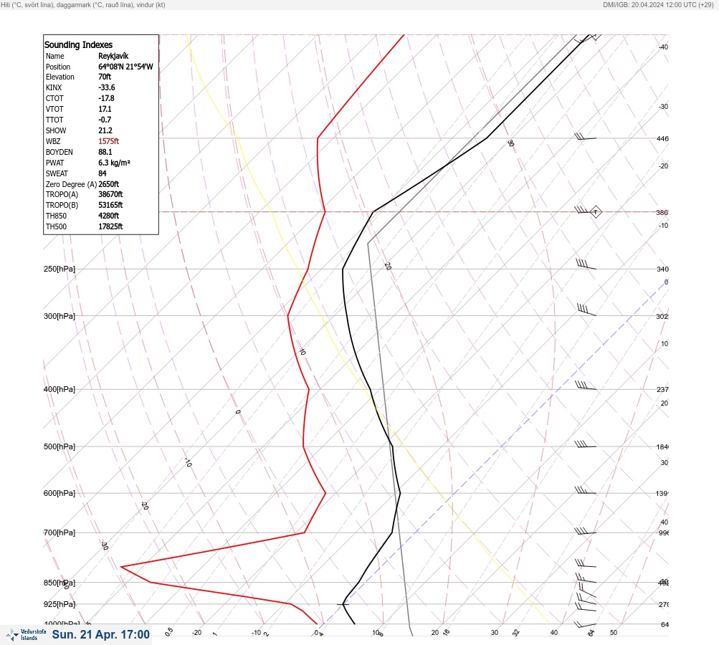Viewport: 719px width, 645px height.
Task: Click the Elevation value '70ft'
Action: tap(105, 77)
